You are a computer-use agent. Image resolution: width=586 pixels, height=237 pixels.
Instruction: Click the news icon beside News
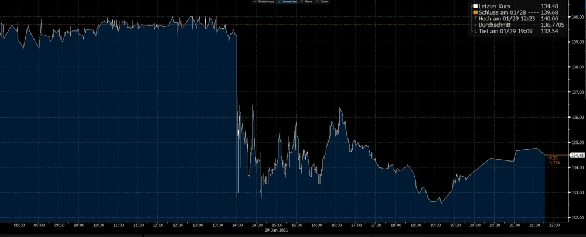click(302, 2)
